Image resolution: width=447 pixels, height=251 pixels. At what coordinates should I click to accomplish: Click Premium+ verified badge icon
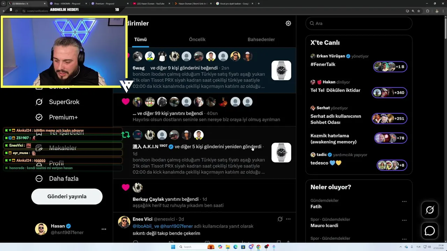[x=39, y=117]
